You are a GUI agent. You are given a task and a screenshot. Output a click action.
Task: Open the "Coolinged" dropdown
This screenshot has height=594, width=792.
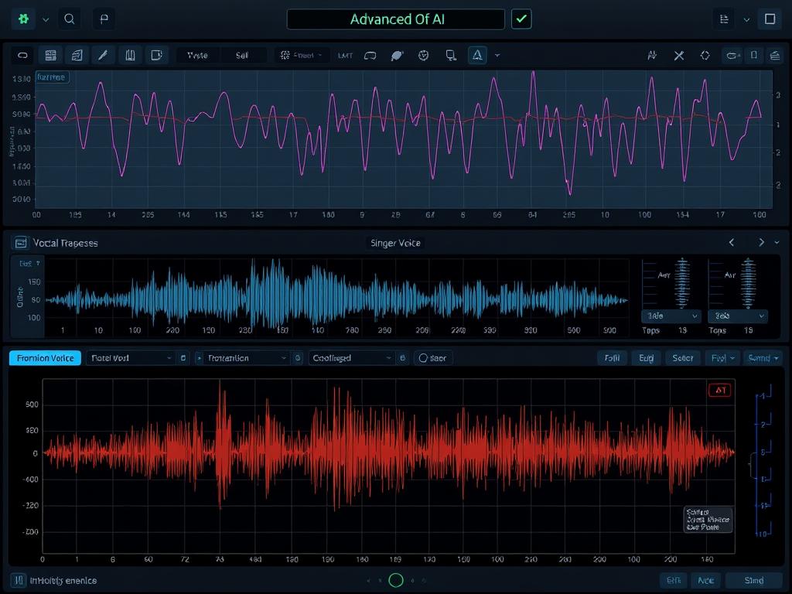tap(351, 358)
